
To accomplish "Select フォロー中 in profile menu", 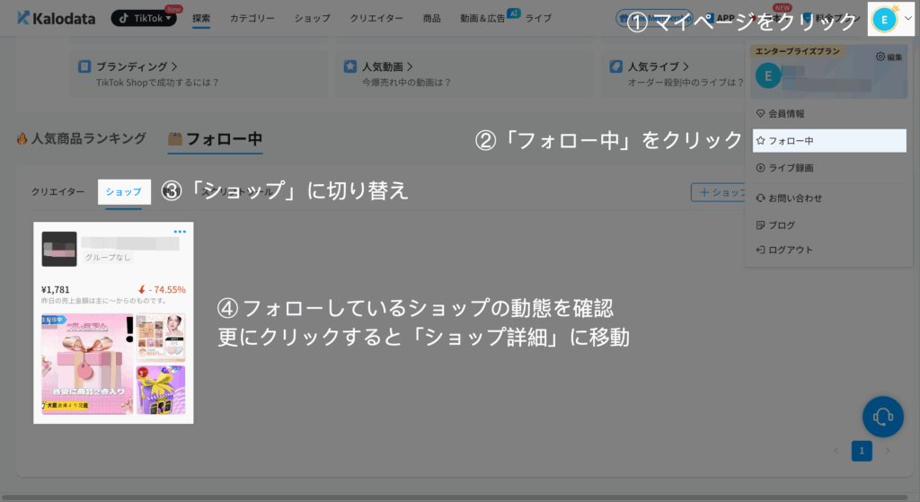I will (829, 141).
